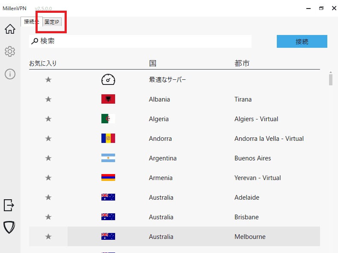Open the Home sidebar icon
This screenshot has width=338, height=253.
pos(10,29)
